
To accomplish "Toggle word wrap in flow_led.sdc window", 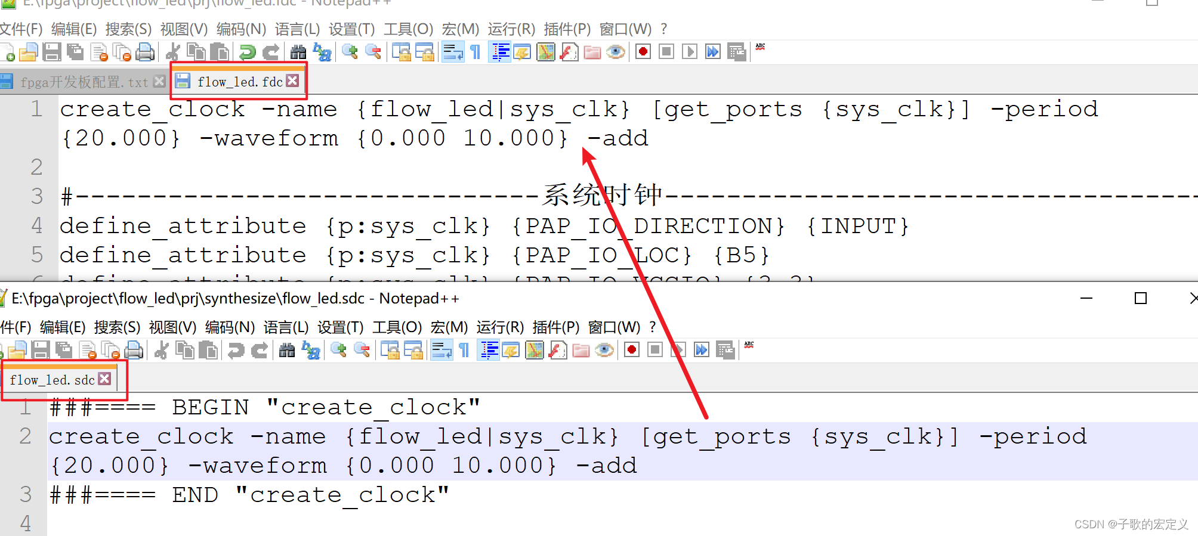I will pyautogui.click(x=441, y=350).
